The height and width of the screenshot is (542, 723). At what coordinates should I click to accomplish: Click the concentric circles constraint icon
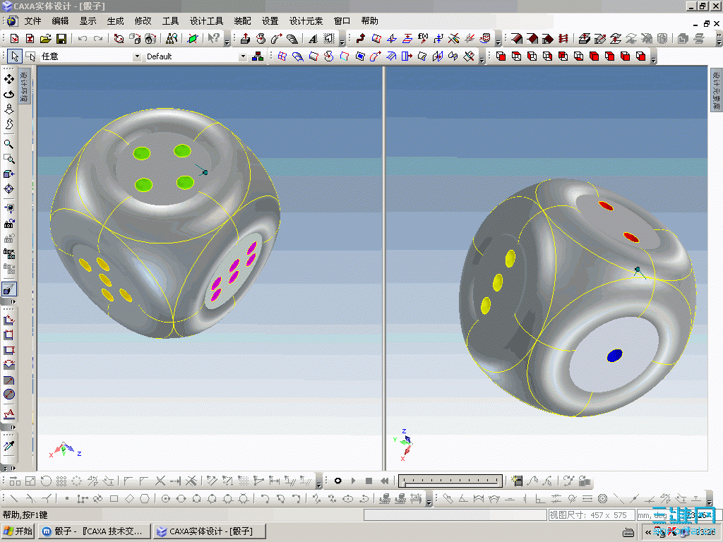point(602,499)
